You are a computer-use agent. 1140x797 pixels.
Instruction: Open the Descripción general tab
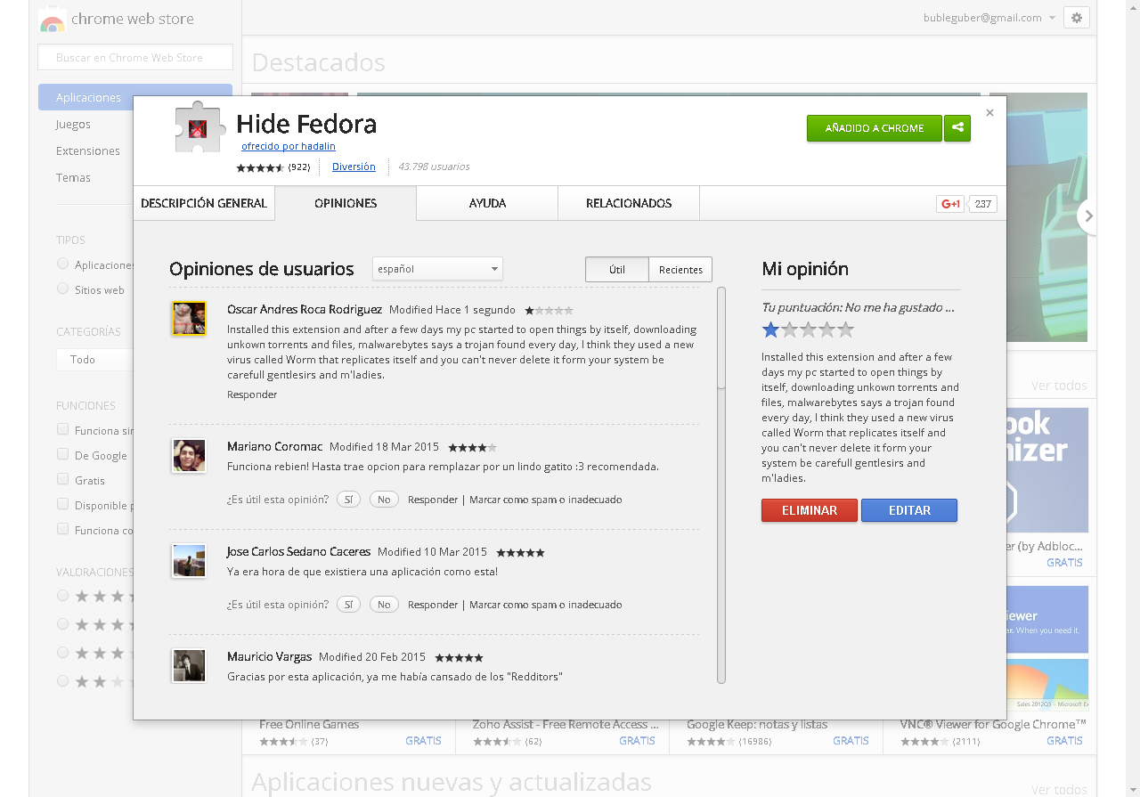pyautogui.click(x=204, y=203)
